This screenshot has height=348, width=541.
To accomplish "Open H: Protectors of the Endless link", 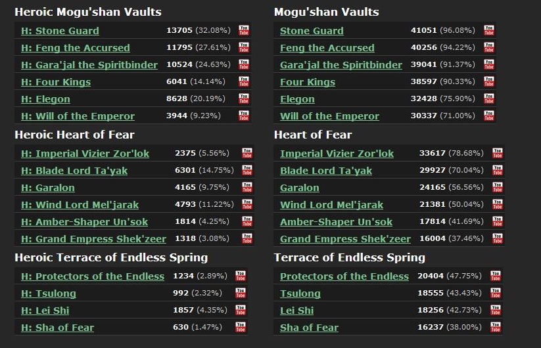I will pyautogui.click(x=93, y=276).
